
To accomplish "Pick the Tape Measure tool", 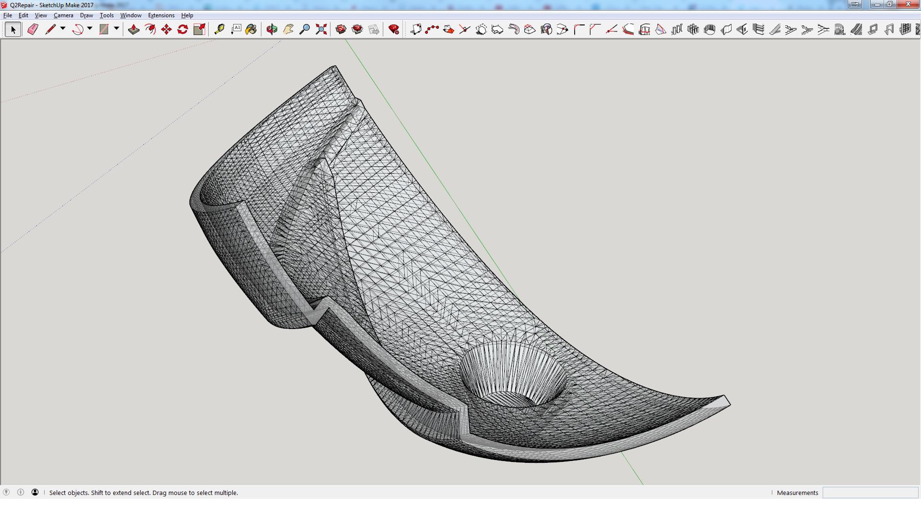I will tap(219, 29).
